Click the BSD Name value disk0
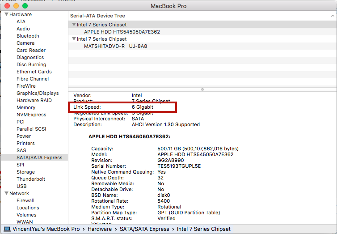337x234 pixels. point(164,195)
